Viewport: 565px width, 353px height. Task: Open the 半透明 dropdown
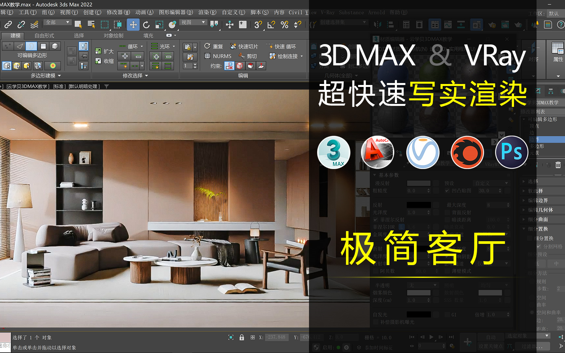pos(422,285)
